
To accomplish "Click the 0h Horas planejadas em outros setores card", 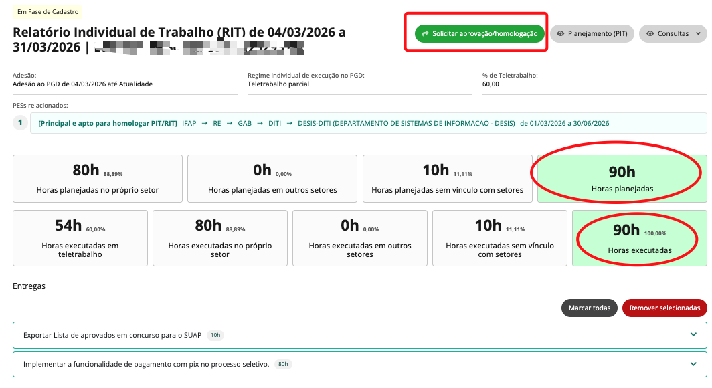I will point(272,179).
